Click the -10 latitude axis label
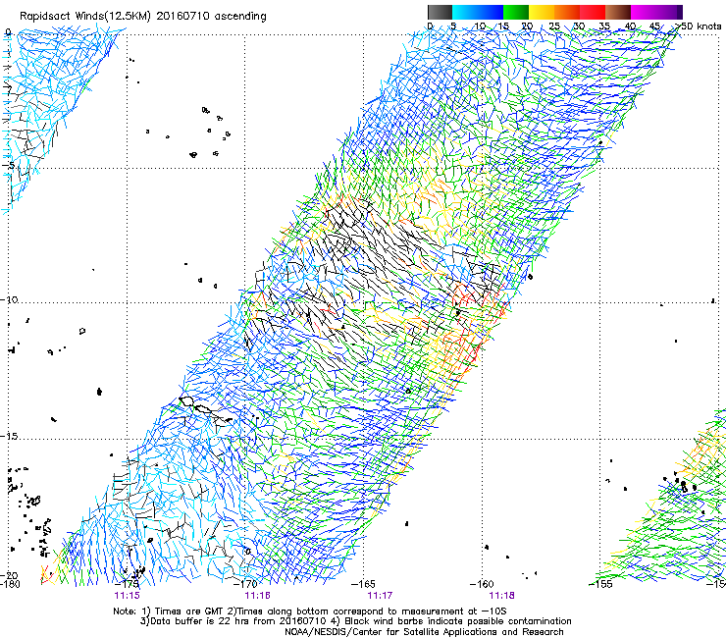This screenshot has height=638, width=726. click(x=9, y=299)
